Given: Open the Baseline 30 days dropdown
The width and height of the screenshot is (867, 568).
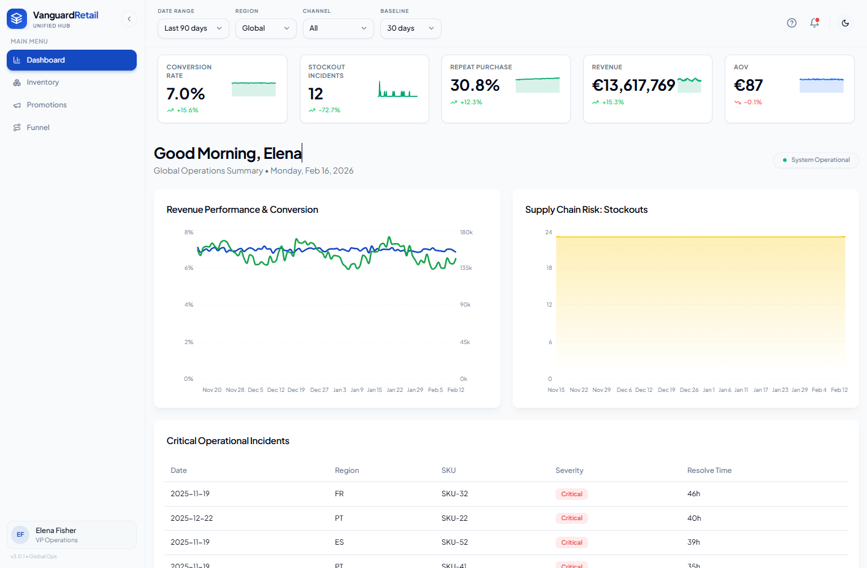Looking at the screenshot, I should 411,28.
